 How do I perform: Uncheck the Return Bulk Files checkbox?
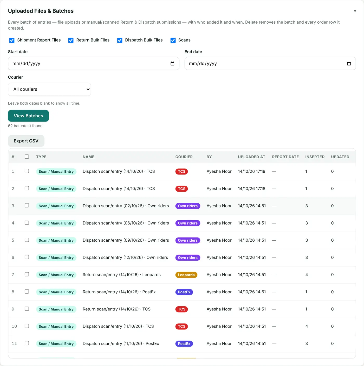point(71,40)
